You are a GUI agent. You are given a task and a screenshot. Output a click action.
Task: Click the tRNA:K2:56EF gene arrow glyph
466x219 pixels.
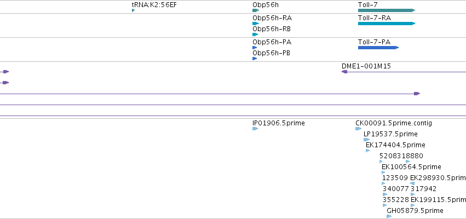click(134, 10)
